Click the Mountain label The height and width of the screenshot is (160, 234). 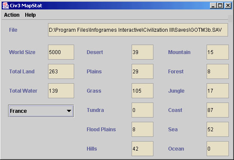click(179, 52)
